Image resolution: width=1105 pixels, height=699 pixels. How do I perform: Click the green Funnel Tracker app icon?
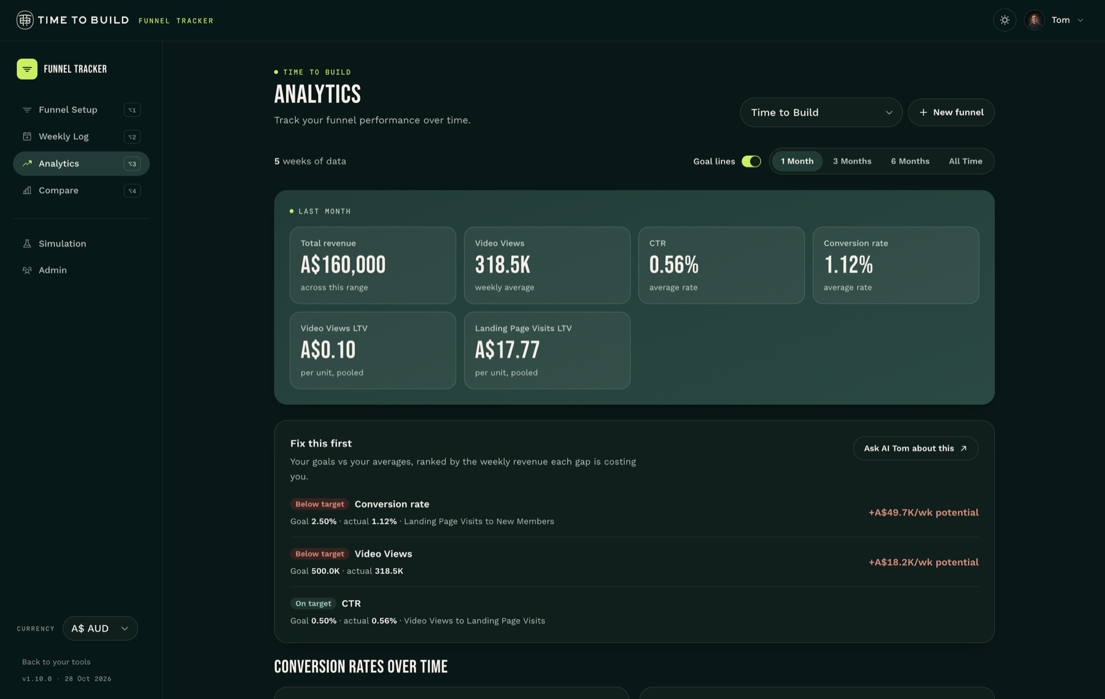27,69
